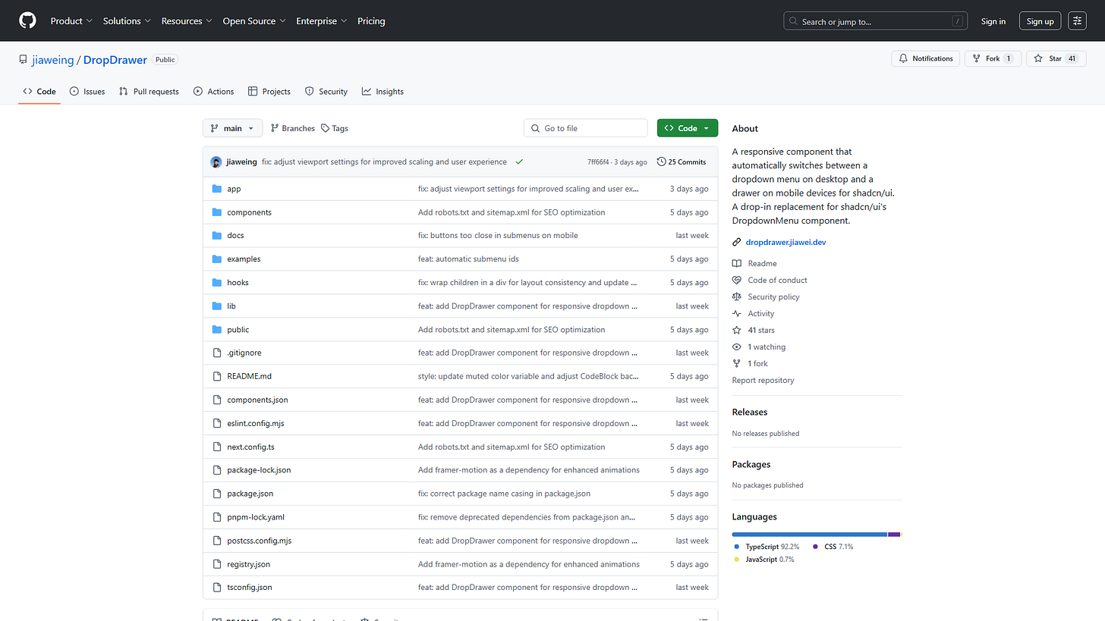Click the purple CSS segment in language bar
Viewport: 1105px width, 621px height.
[894, 535]
